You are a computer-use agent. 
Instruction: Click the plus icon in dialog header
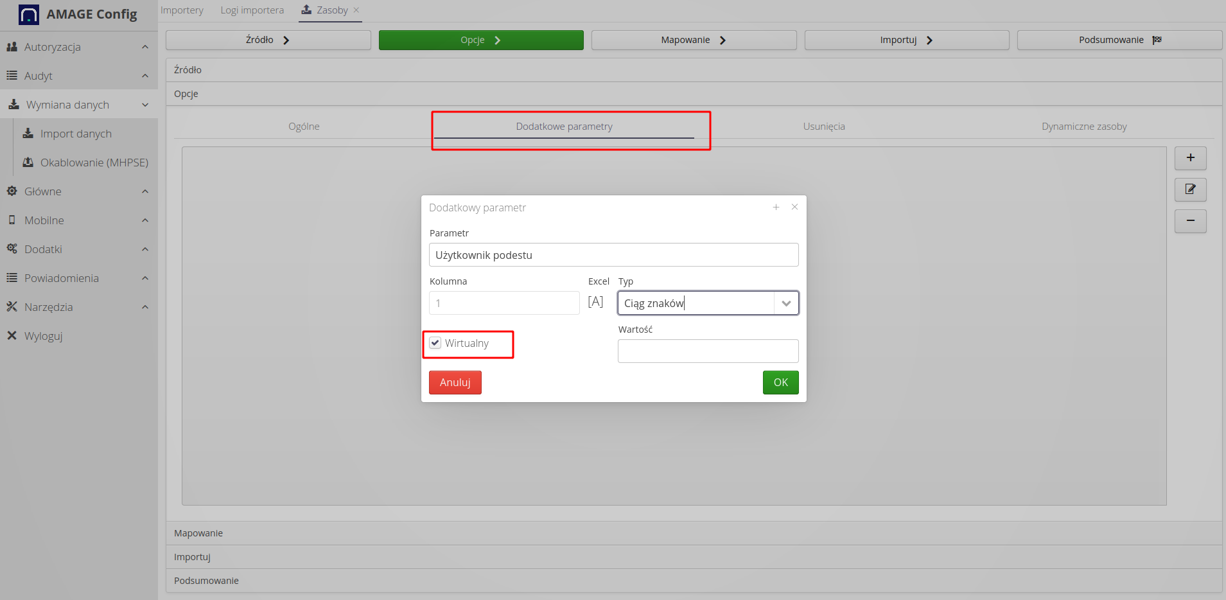(776, 207)
